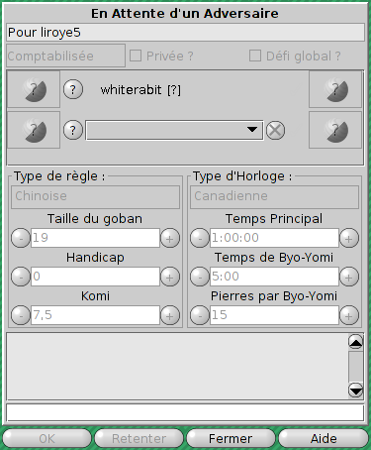Viewport: 371px width, 450px height.
Task: Click the chat message input field at bottom
Action: click(x=185, y=412)
